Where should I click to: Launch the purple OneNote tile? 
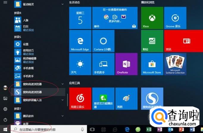[127, 64]
